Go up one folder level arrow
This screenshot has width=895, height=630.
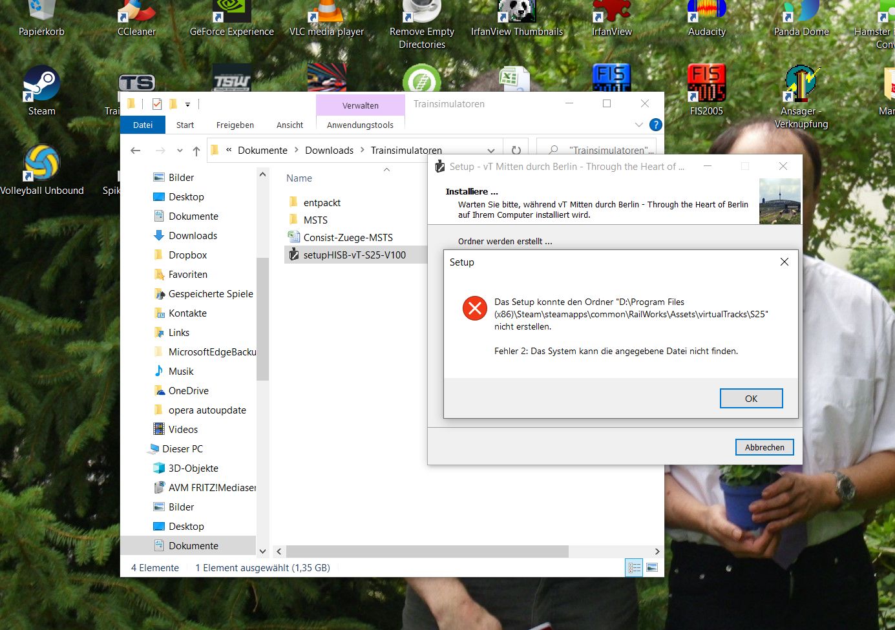196,151
